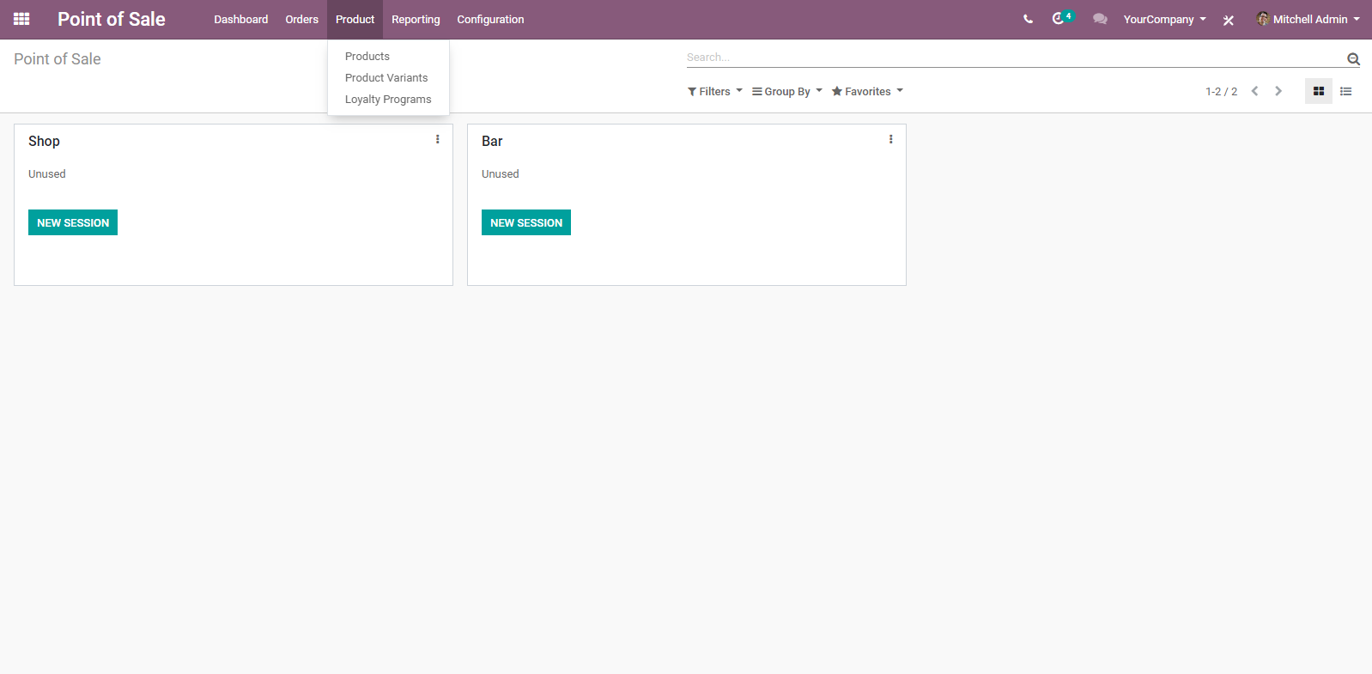Image resolution: width=1372 pixels, height=674 pixels.
Task: Open YourCompany company switcher
Action: tap(1164, 19)
